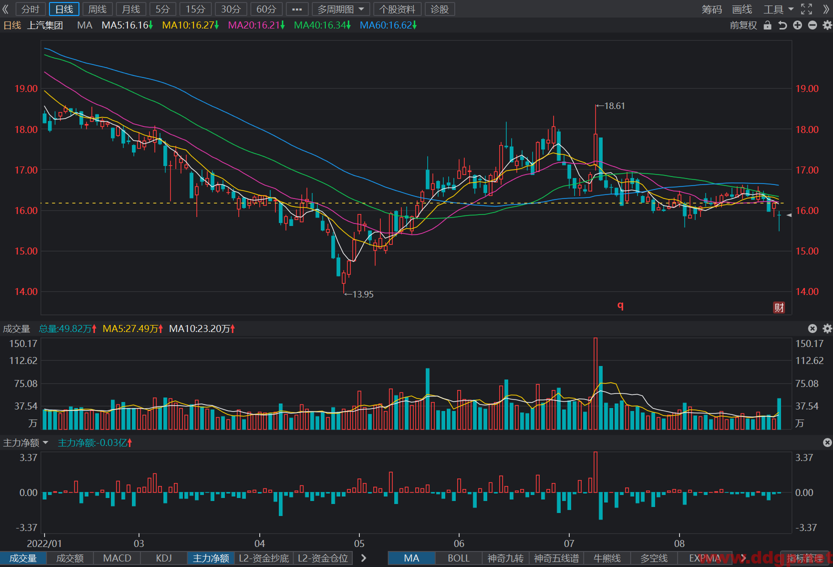The image size is (833, 567).
Task: Zoom out of the candlestick chart
Action: click(x=813, y=25)
